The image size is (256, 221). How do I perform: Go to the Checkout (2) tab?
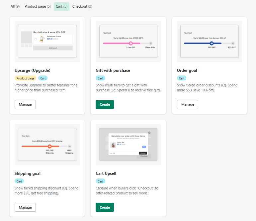tap(82, 6)
